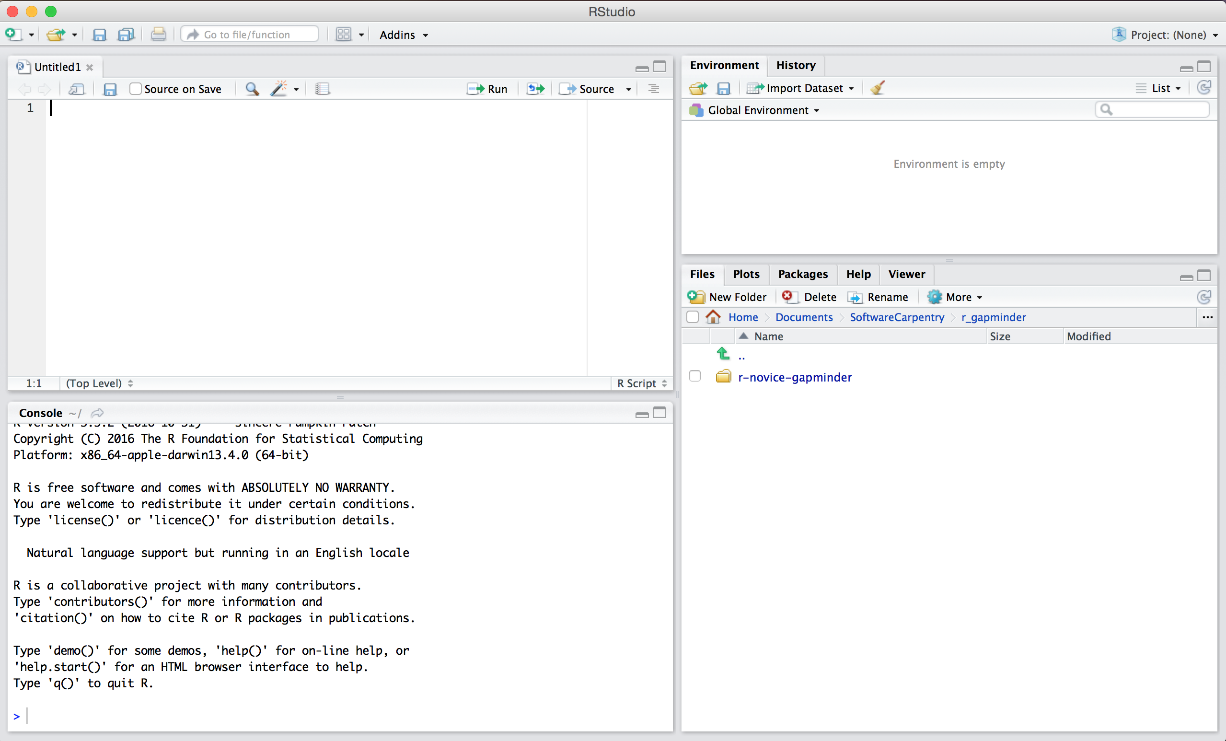Viewport: 1226px width, 741px height.
Task: Enable the History tab checkbox area
Action: [x=795, y=65]
